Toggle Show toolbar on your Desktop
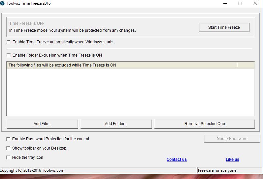The height and width of the screenshot is (179, 263). 8,148
